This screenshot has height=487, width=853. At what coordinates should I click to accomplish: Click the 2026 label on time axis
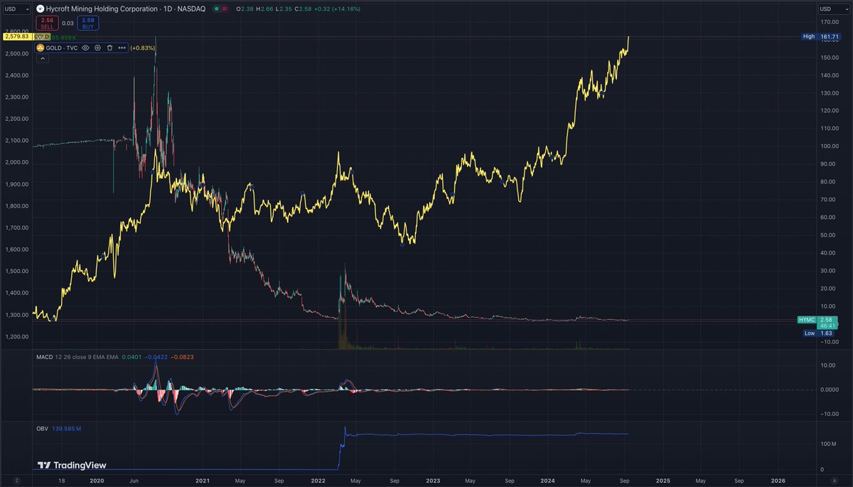[x=778, y=481]
